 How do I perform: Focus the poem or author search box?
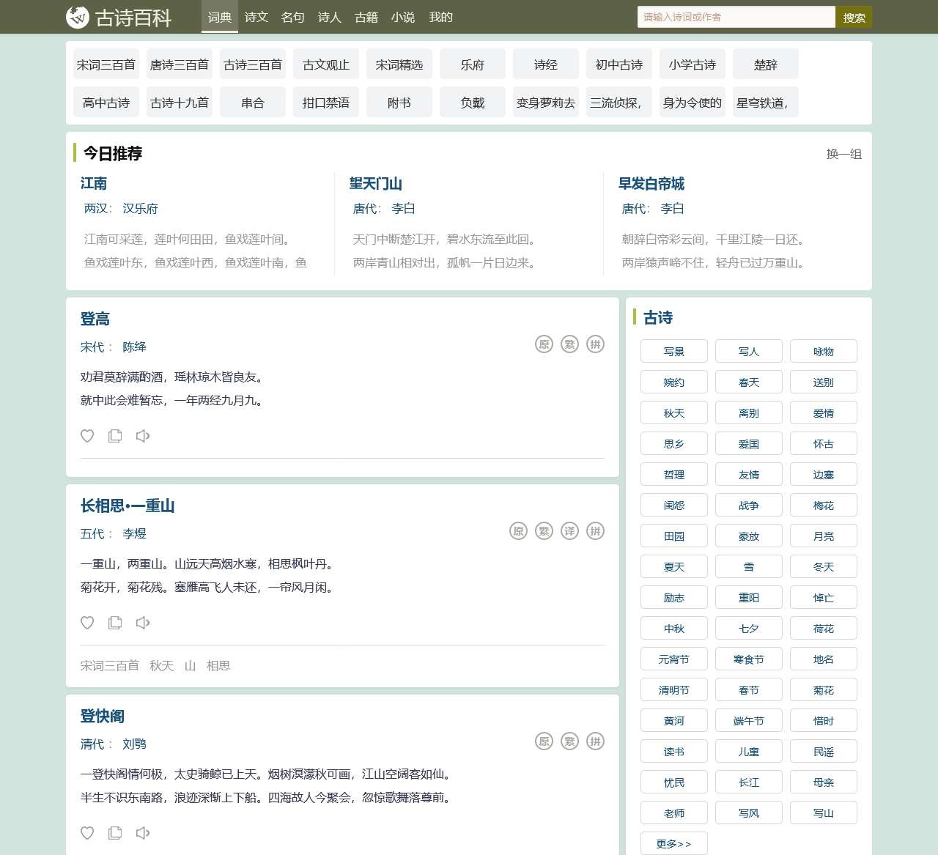pyautogui.click(x=736, y=17)
